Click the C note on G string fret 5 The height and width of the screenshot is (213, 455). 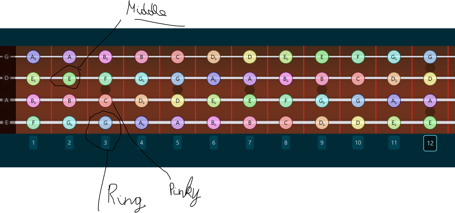click(x=178, y=57)
